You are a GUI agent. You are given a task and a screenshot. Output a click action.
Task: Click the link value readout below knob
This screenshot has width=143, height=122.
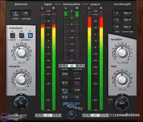coord(123,90)
